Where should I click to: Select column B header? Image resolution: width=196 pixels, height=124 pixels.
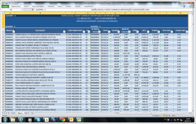(x=40, y=13)
